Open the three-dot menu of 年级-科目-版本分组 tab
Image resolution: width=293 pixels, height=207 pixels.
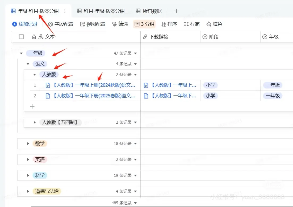point(65,11)
